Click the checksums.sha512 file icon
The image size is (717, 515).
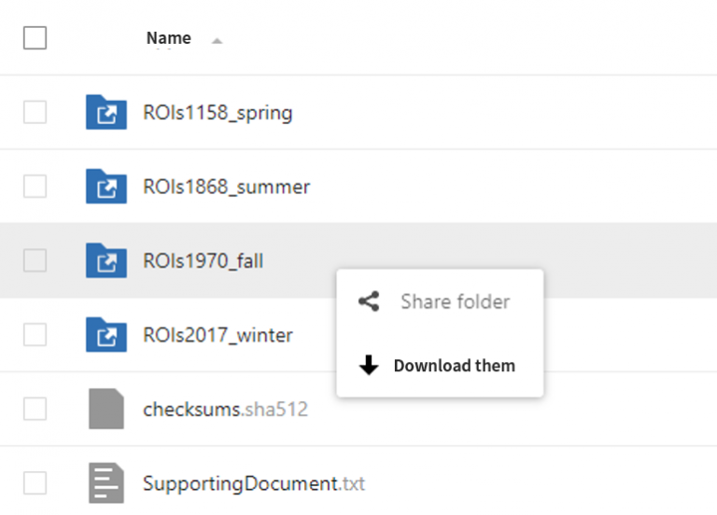[106, 409]
